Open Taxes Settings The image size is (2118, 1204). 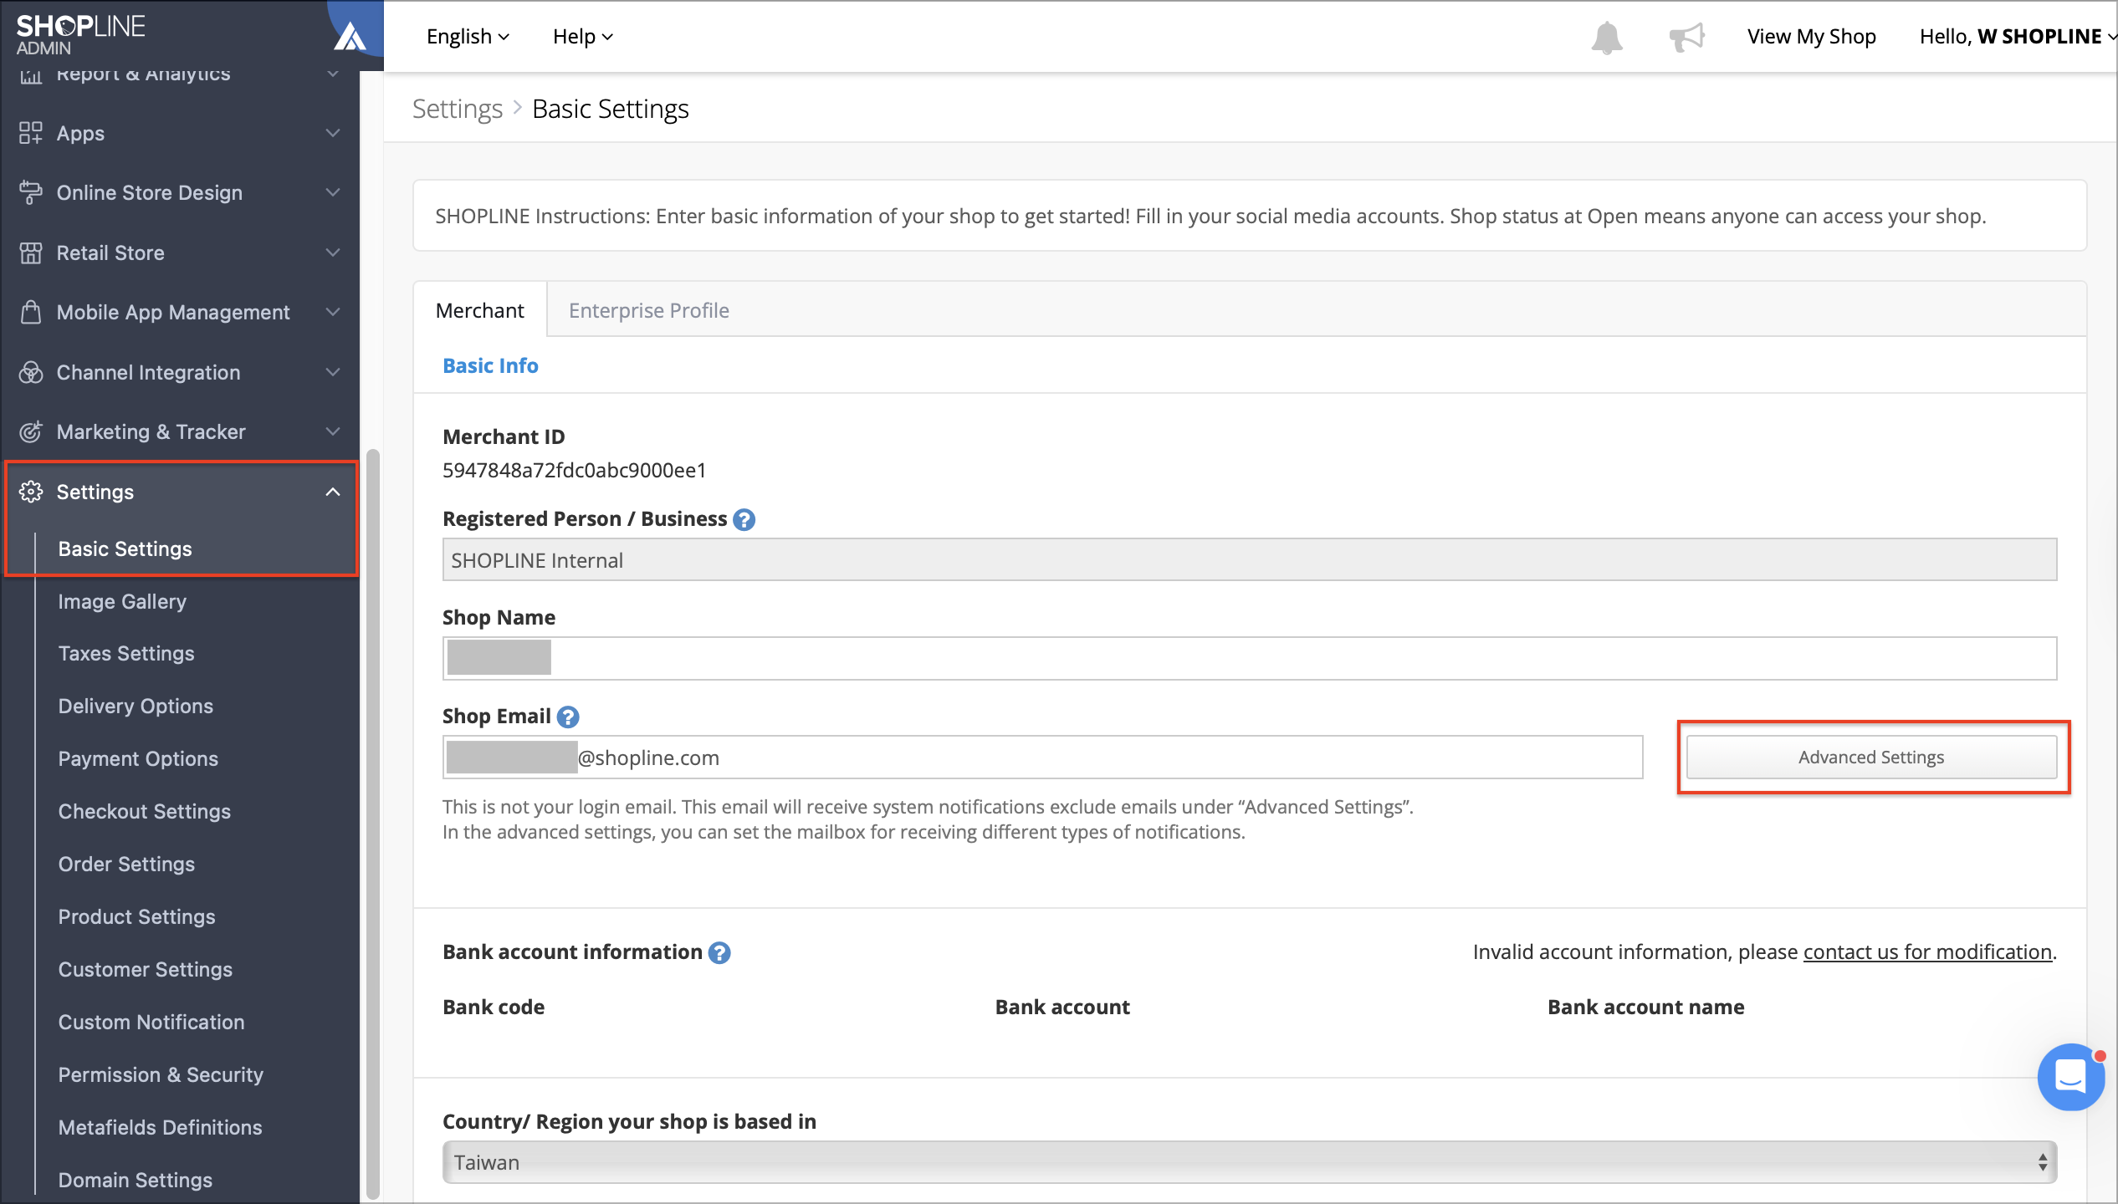[x=126, y=653]
